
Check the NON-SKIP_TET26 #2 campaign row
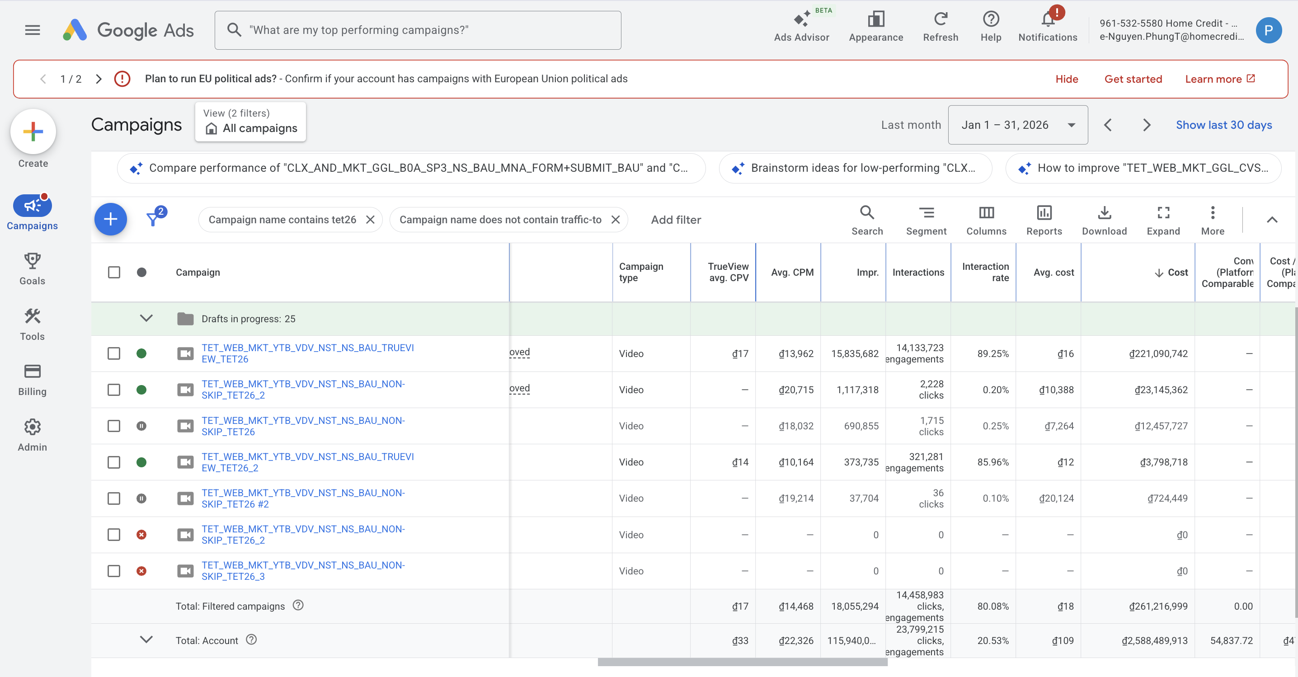click(114, 498)
